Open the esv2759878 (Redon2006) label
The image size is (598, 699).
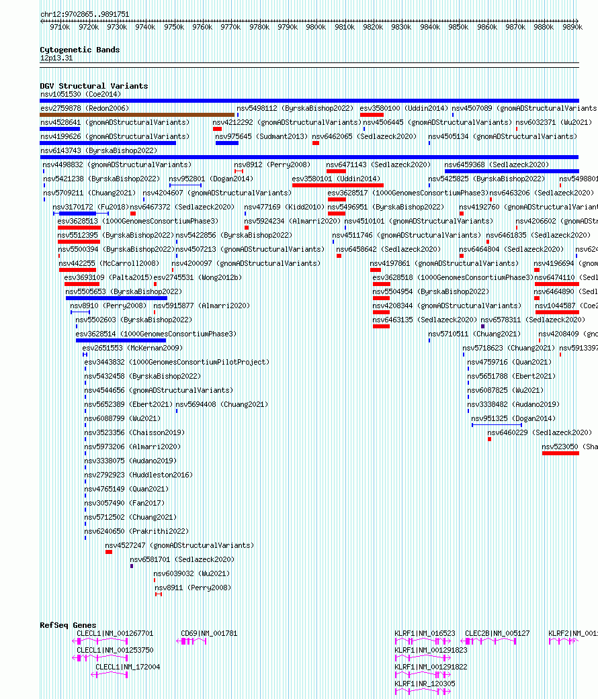click(85, 108)
